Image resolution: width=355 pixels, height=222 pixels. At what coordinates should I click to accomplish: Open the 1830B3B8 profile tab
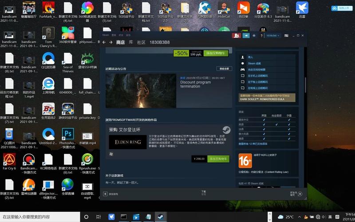tap(160, 42)
